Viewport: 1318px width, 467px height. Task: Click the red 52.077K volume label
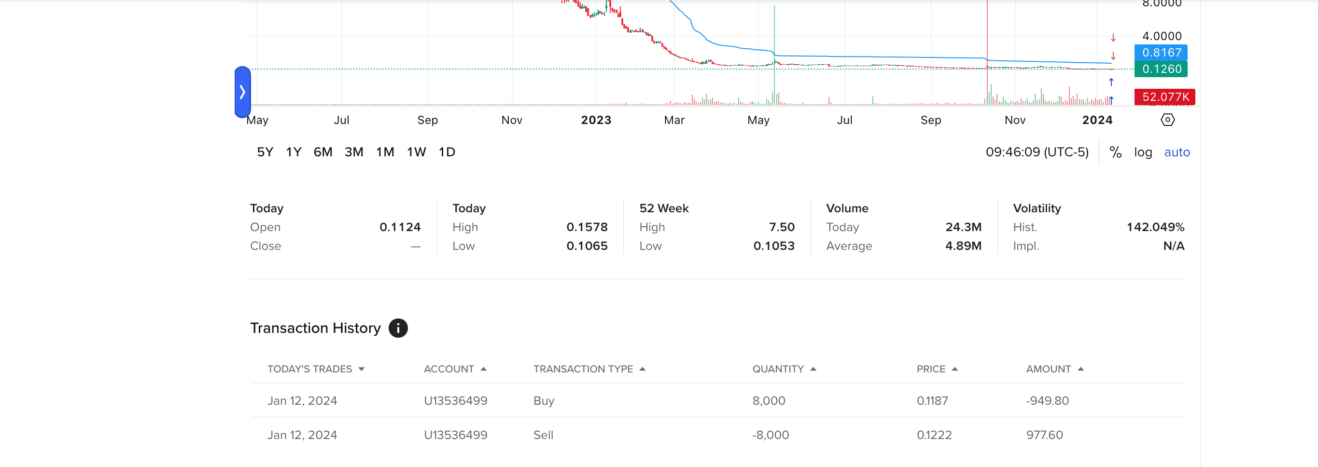point(1164,96)
